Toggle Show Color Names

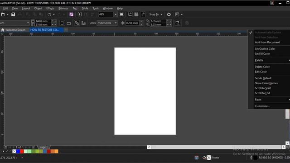pyautogui.click(x=266, y=83)
